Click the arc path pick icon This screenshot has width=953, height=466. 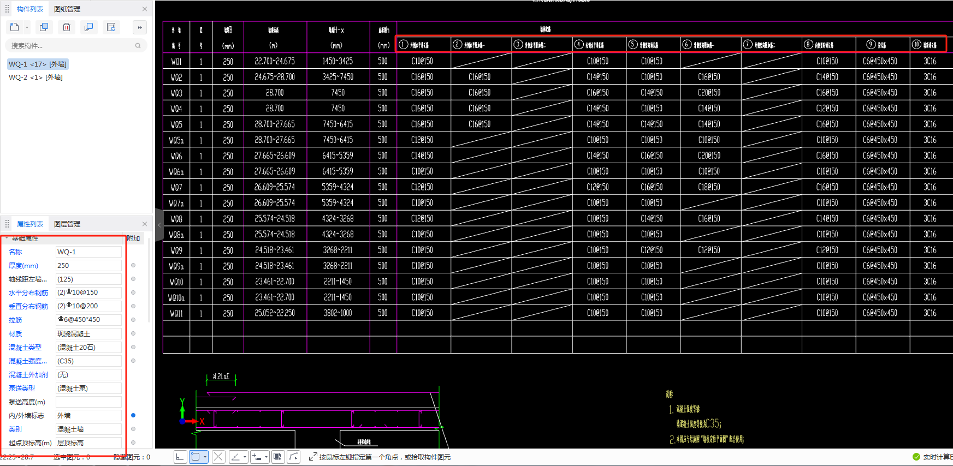tap(294, 457)
